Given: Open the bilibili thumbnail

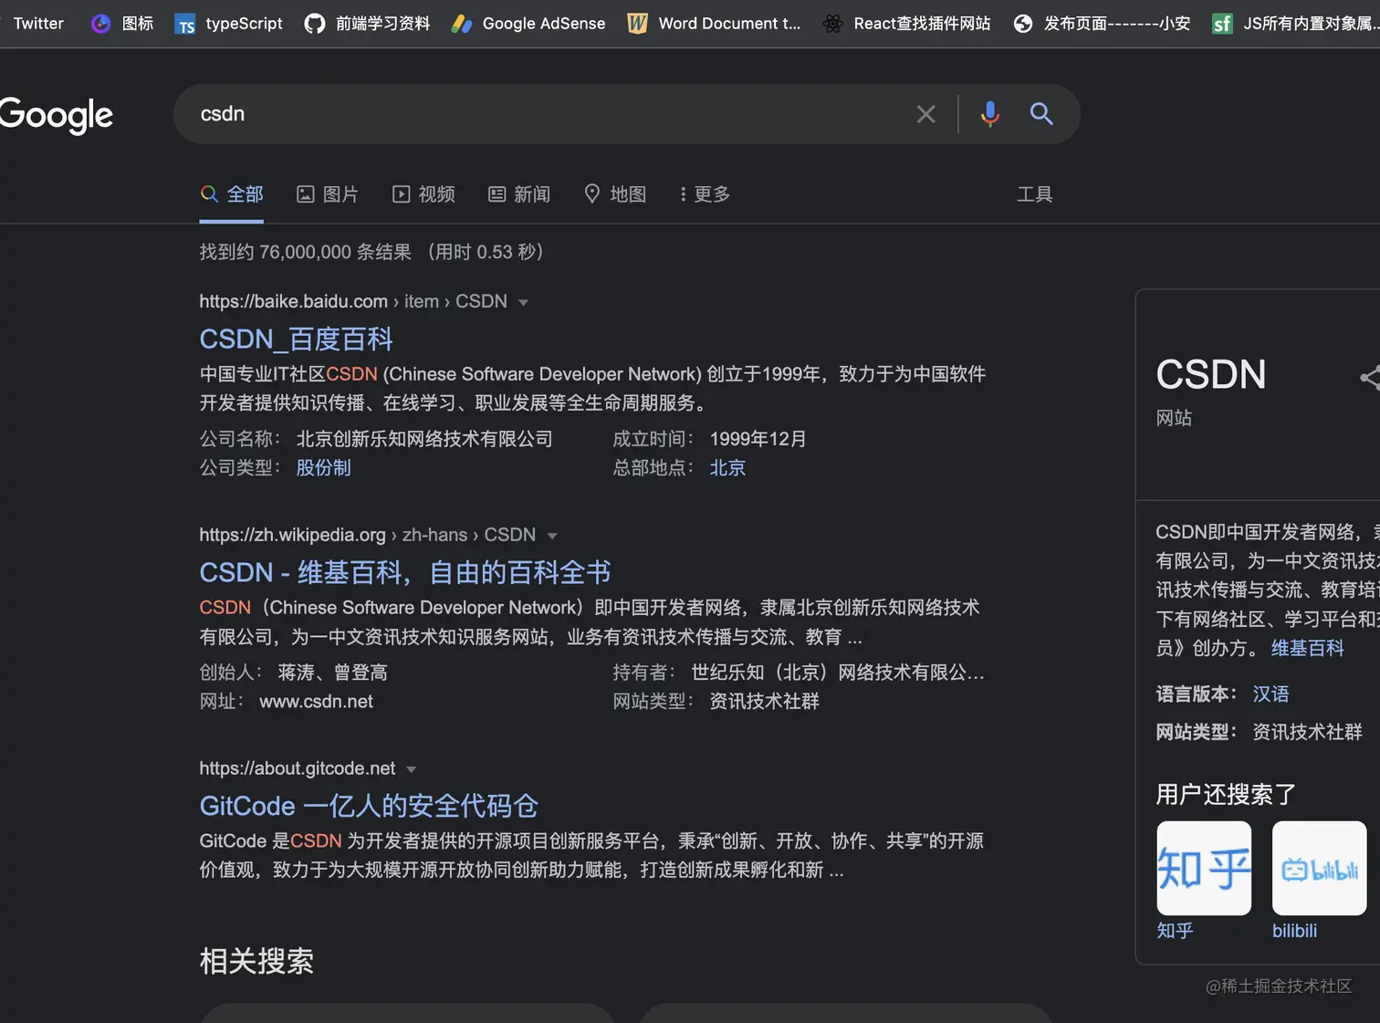Looking at the screenshot, I should pyautogui.click(x=1319, y=868).
